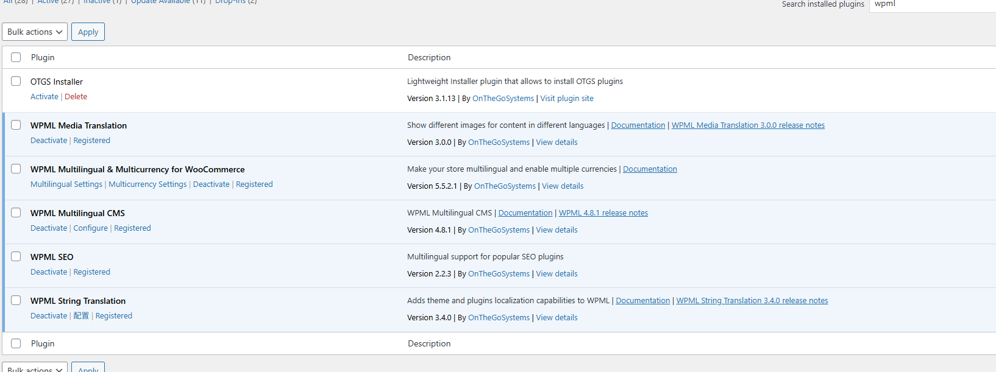This screenshot has width=996, height=372.
Task: Visit plugin site for OTGS Installer
Action: click(566, 99)
